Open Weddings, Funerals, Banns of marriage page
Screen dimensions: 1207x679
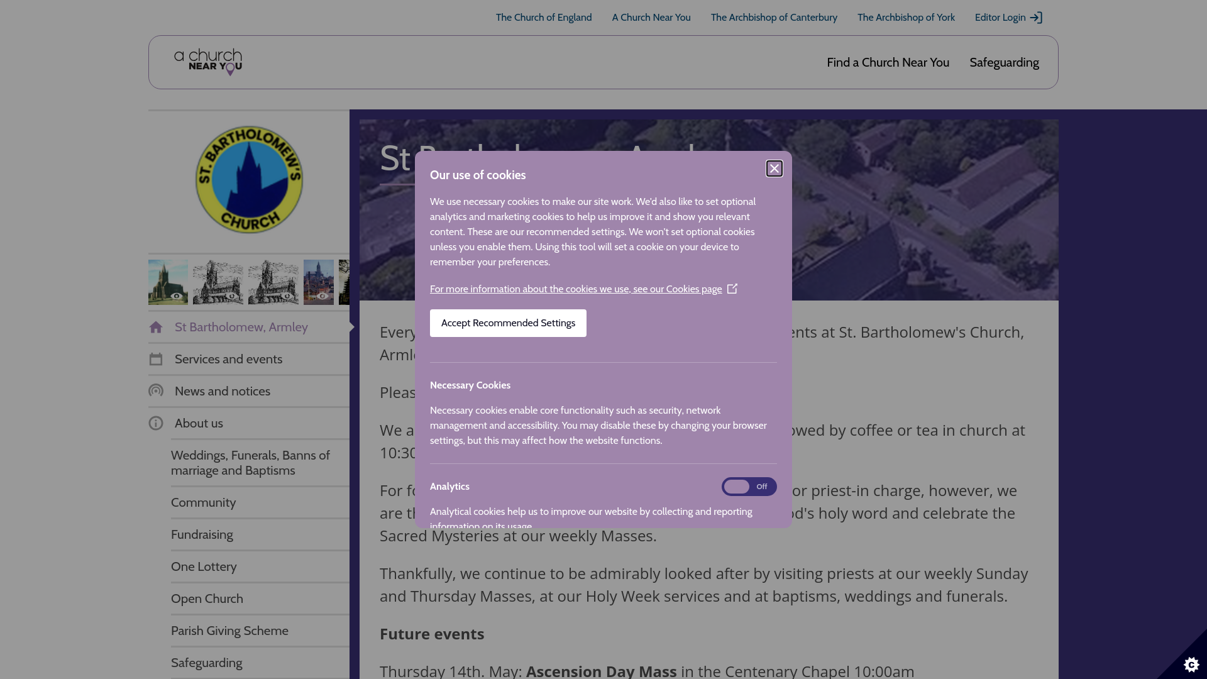(x=260, y=463)
